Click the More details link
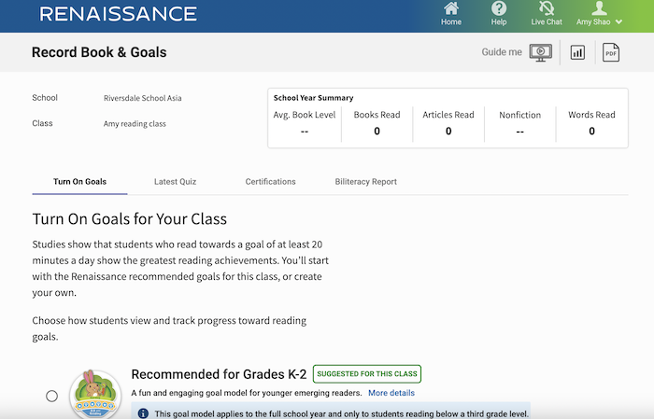 coord(391,394)
